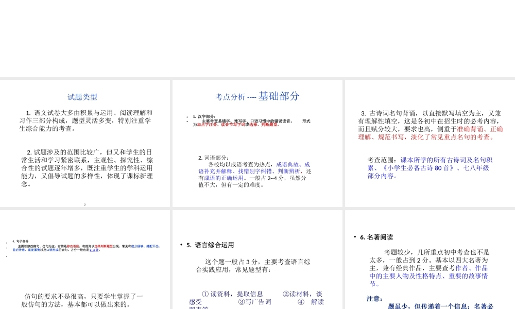Click the heading 考点分析----基础部分

tap(257, 97)
